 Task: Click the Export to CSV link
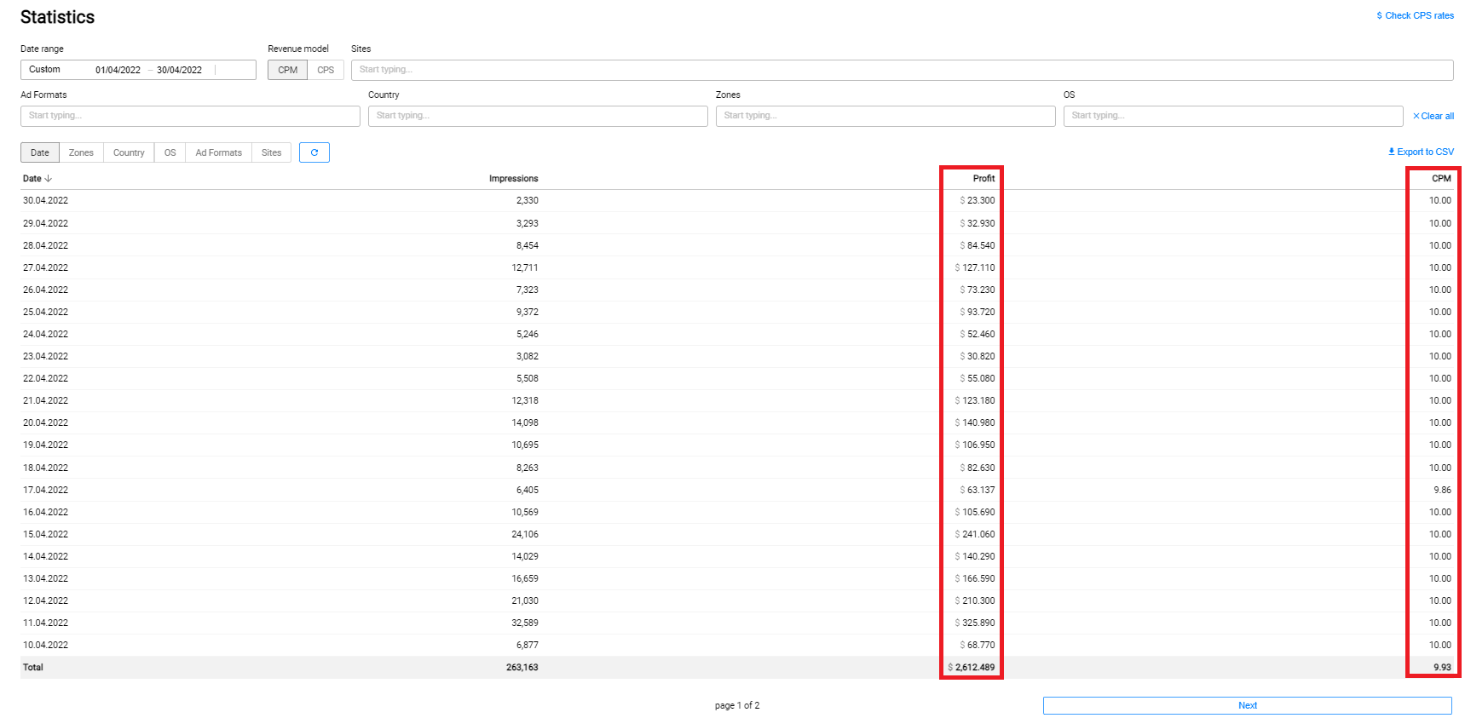pyautogui.click(x=1421, y=152)
